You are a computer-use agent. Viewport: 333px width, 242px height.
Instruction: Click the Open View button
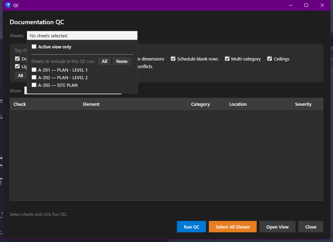click(x=277, y=227)
